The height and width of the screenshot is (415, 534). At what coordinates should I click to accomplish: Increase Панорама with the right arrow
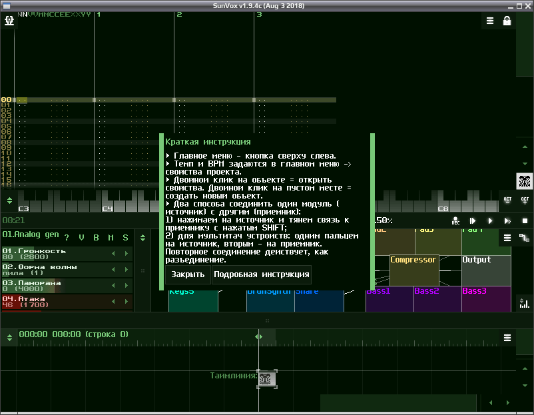(127, 286)
